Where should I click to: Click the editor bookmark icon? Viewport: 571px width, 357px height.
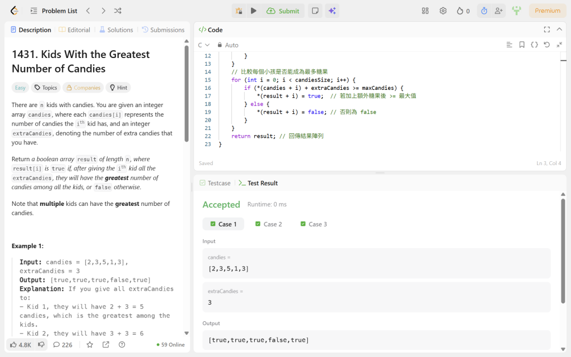coord(522,45)
